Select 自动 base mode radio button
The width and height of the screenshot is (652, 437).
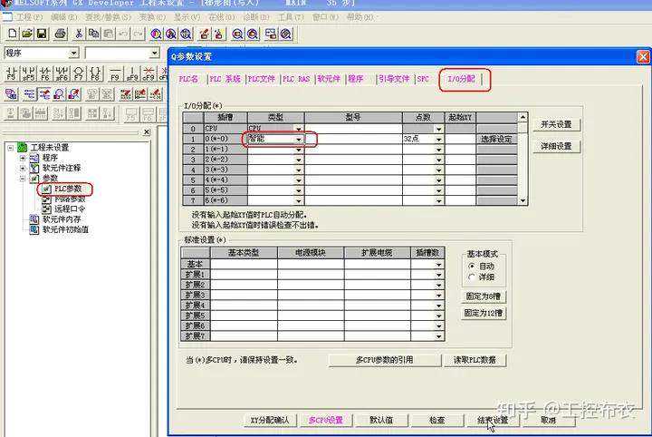[x=472, y=266]
